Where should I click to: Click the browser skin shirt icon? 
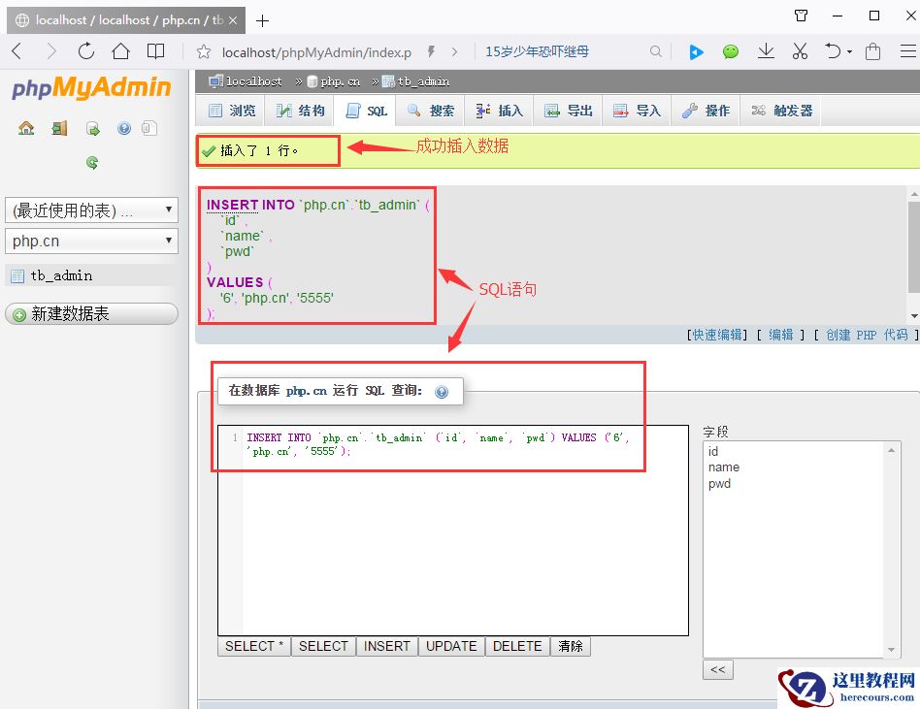pos(801,16)
